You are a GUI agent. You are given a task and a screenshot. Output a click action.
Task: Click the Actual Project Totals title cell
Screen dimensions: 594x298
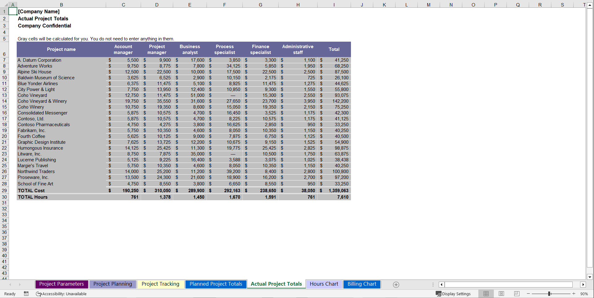coord(43,19)
